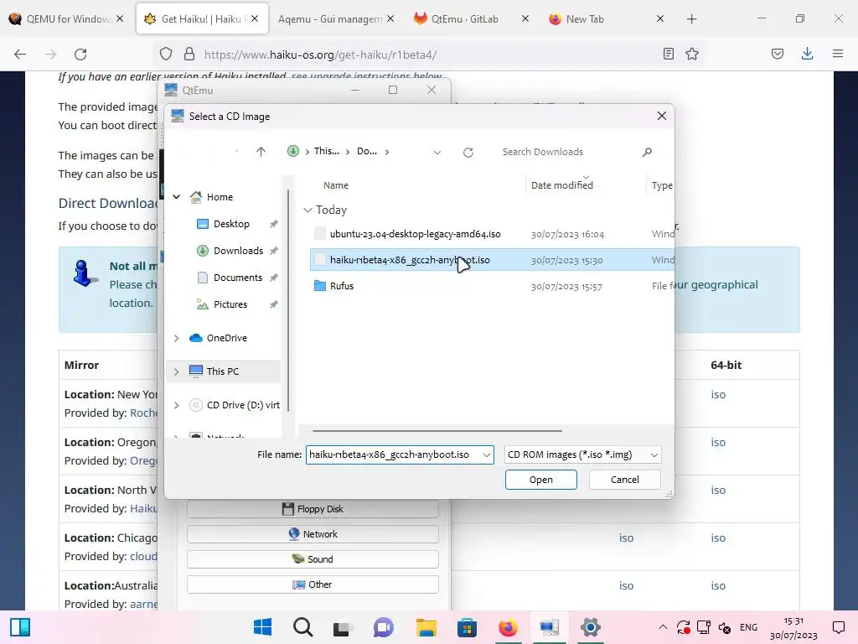Expand CD Drive (D:) tree node
This screenshot has height=644, width=858.
(176, 405)
